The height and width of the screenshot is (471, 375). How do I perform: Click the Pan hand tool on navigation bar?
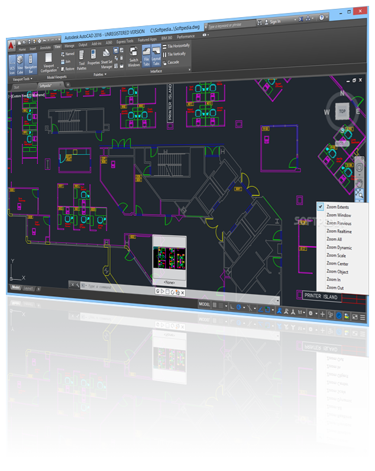pos(359,183)
